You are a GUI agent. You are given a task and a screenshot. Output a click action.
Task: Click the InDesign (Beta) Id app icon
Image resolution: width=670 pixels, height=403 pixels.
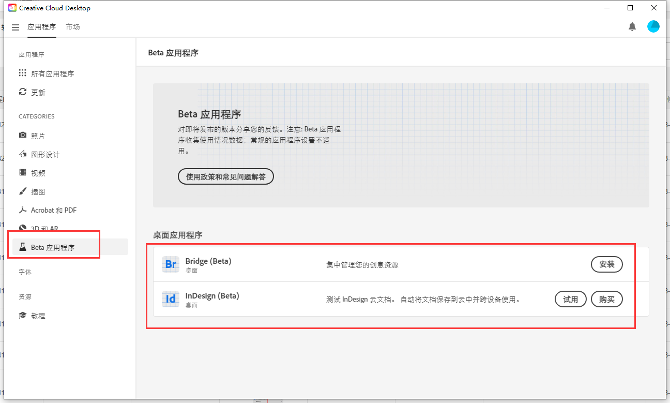tap(171, 299)
